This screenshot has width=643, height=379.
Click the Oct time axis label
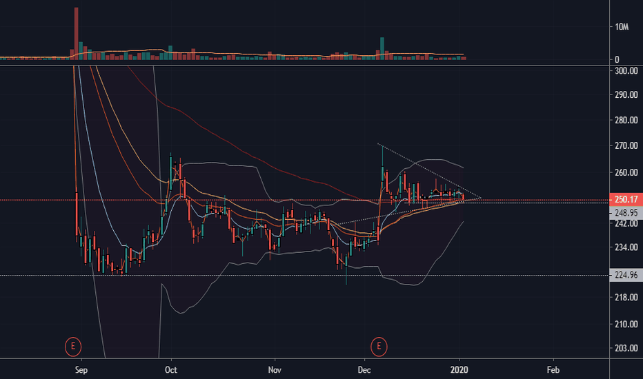170,370
